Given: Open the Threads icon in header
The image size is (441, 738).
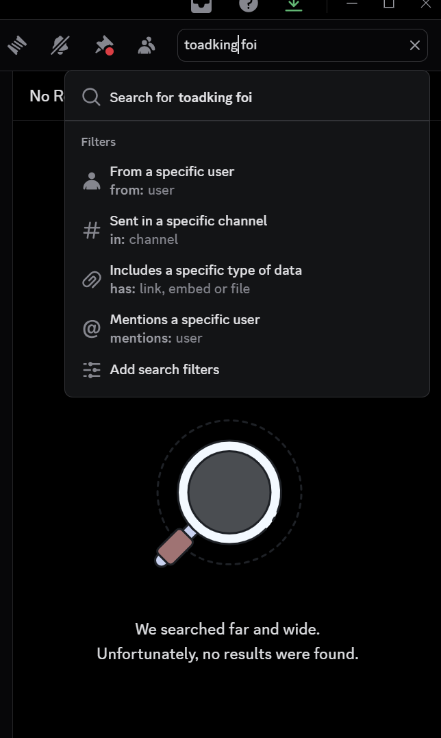Looking at the screenshot, I should pyautogui.click(x=17, y=46).
